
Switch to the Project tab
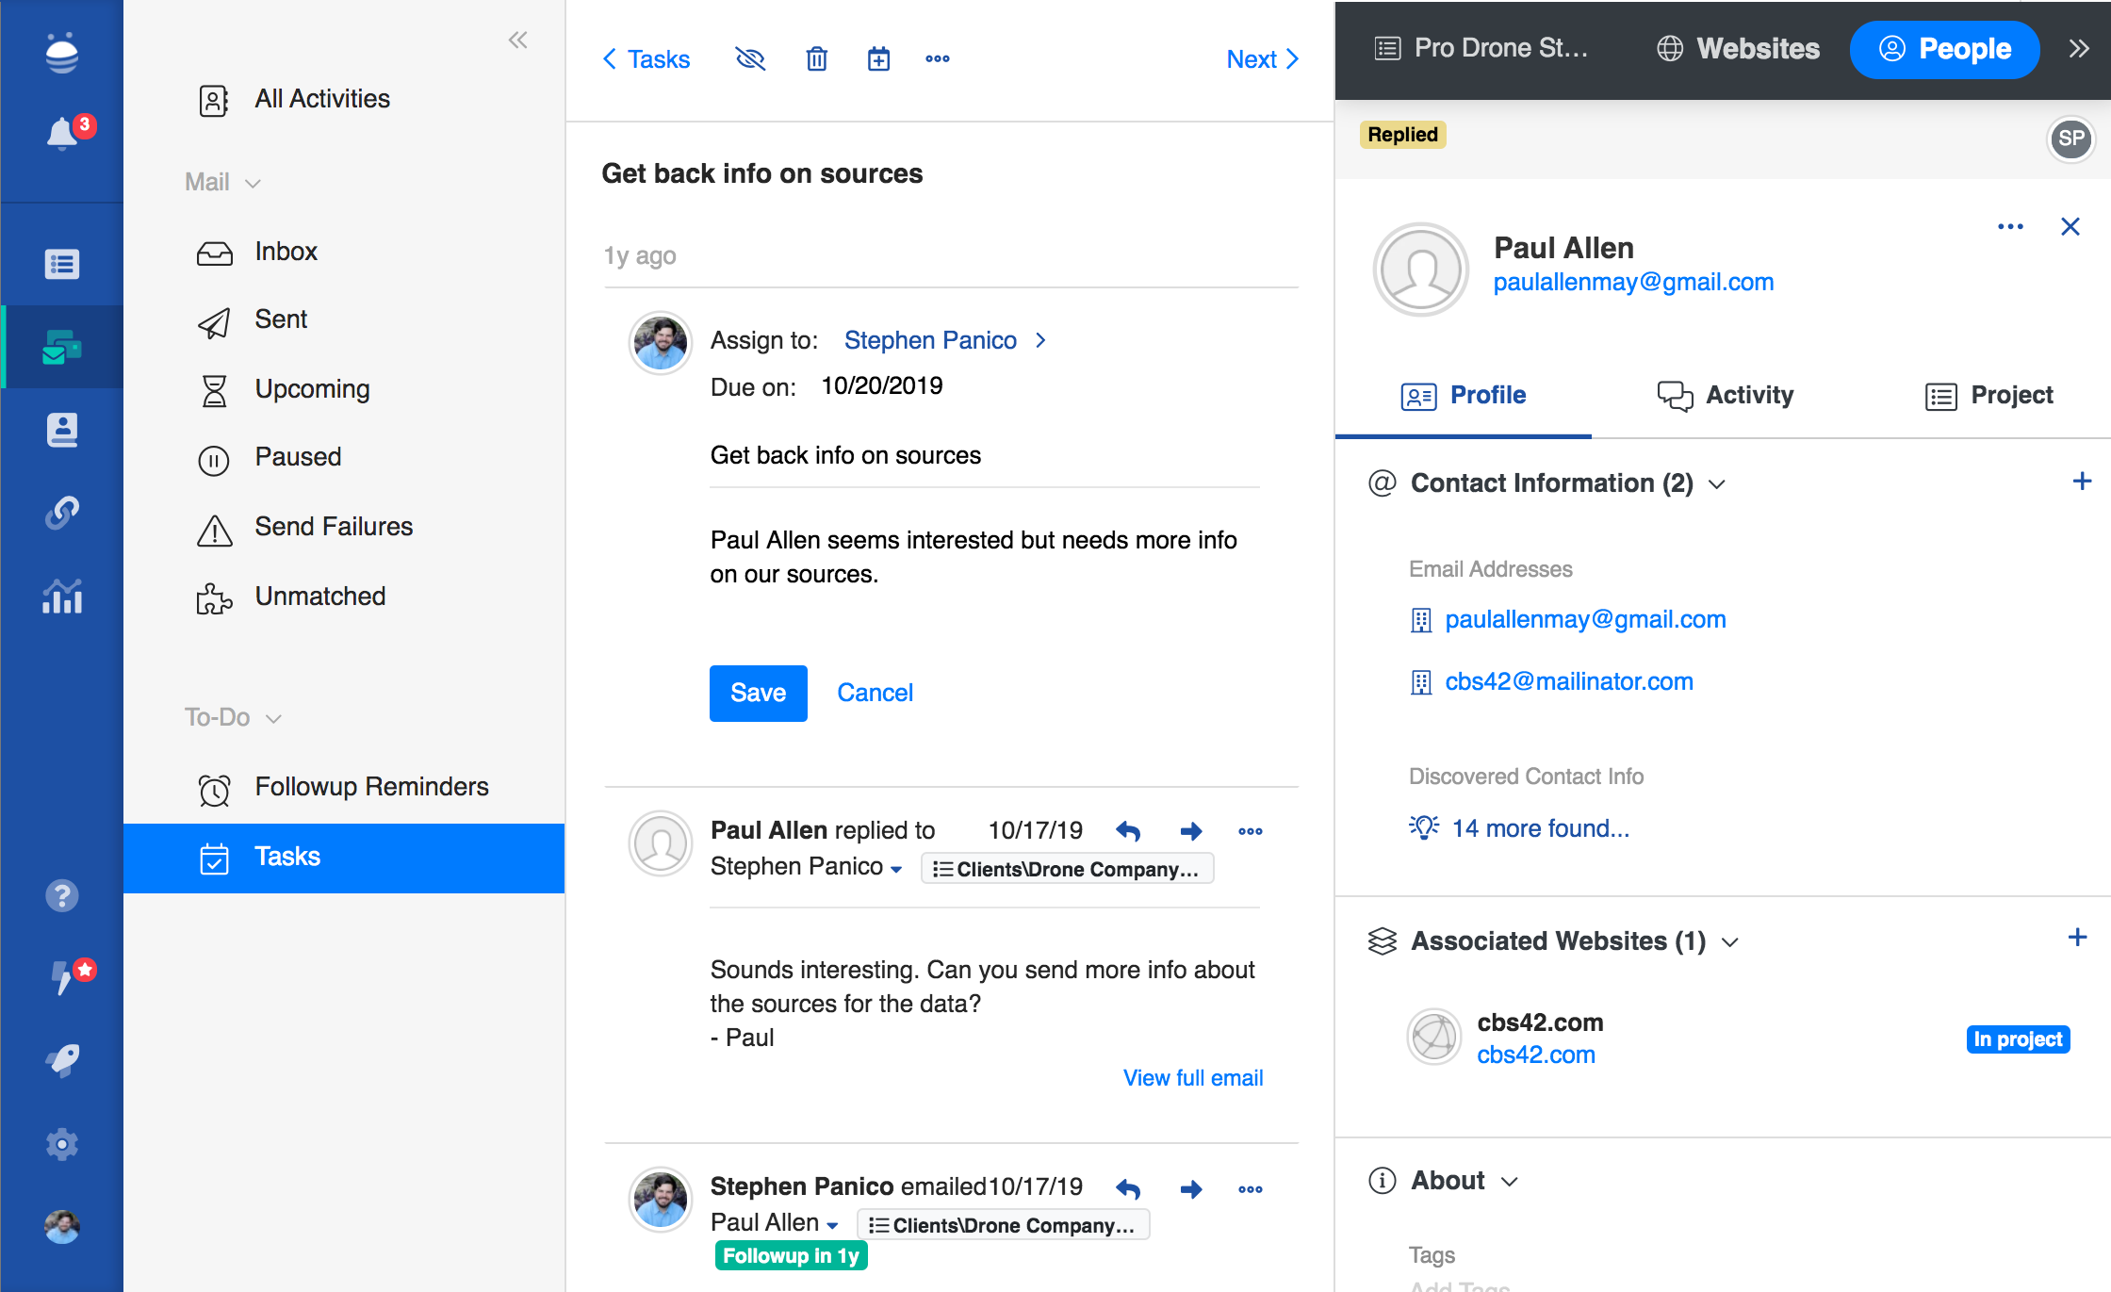(x=1988, y=395)
